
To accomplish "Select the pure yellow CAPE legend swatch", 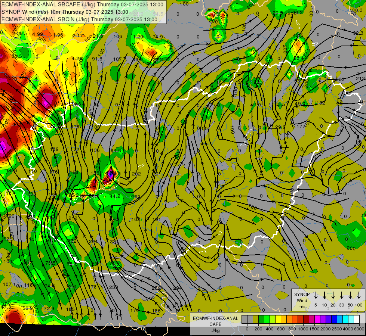I will [x=278, y=319].
